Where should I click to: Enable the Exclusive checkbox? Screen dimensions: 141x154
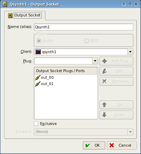click(x=36, y=124)
